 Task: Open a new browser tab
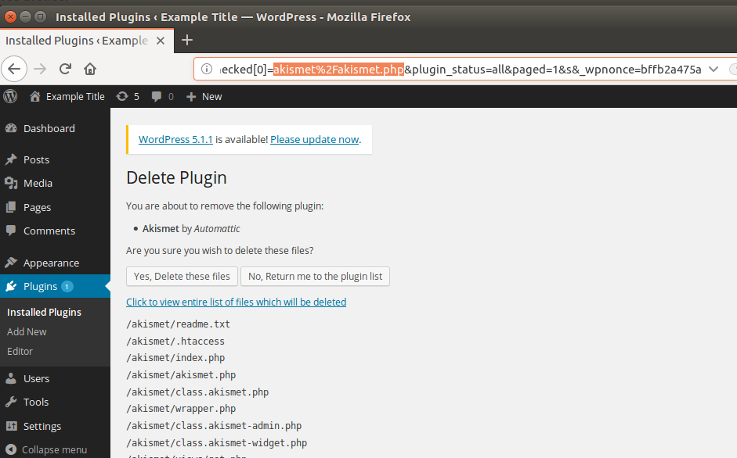point(187,40)
